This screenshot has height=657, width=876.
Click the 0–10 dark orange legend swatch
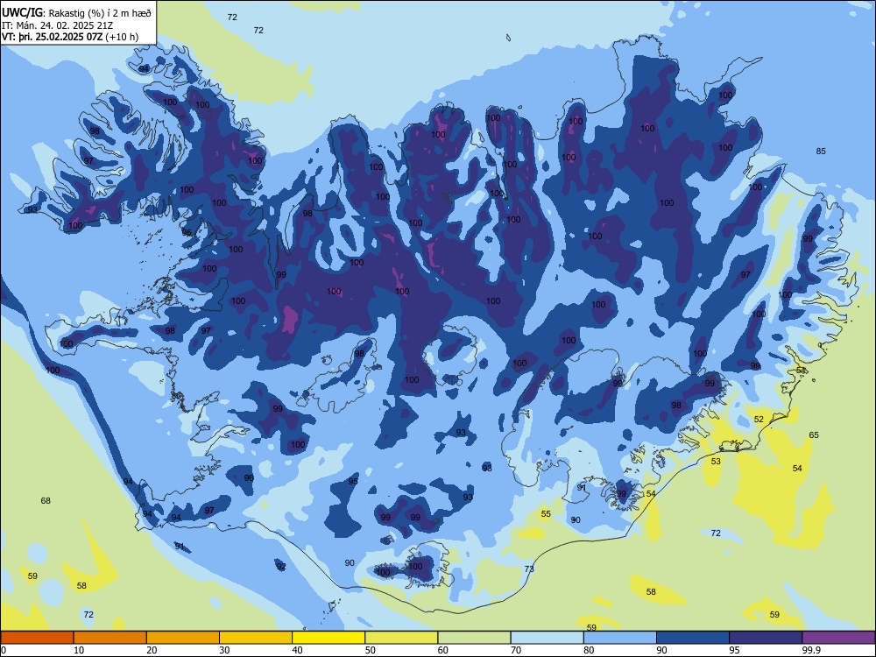(x=37, y=638)
